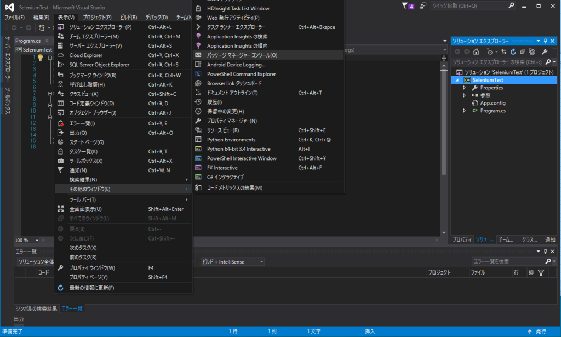The width and height of the screenshot is (561, 337).
Task: Open the Debug menu
Action: tap(156, 17)
